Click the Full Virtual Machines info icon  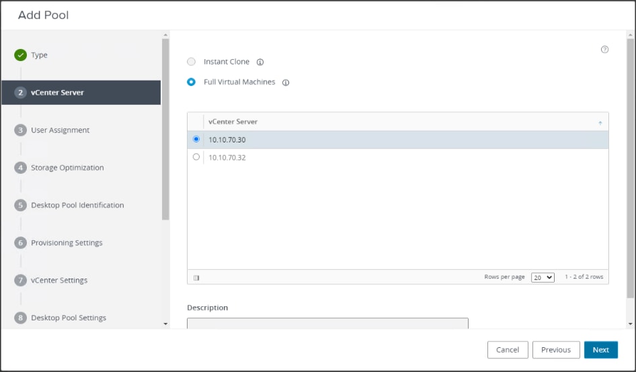(286, 83)
